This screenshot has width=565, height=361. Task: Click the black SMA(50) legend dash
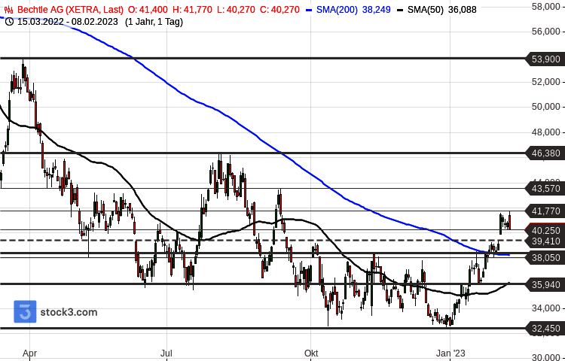399,10
